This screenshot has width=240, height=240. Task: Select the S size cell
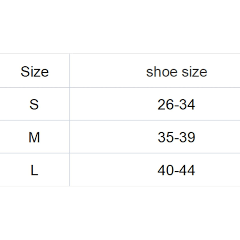coord(34,104)
